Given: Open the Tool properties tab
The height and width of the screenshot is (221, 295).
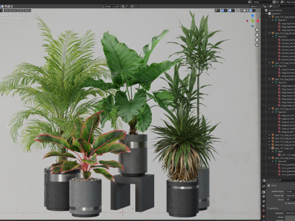Looking at the screenshot, I should tap(264, 186).
